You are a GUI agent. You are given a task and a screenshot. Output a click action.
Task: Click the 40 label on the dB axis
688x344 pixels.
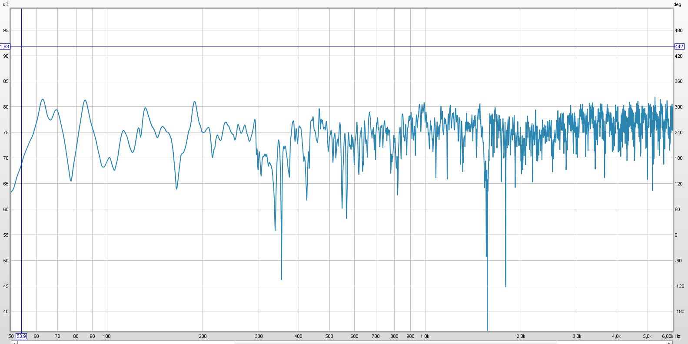point(6,311)
